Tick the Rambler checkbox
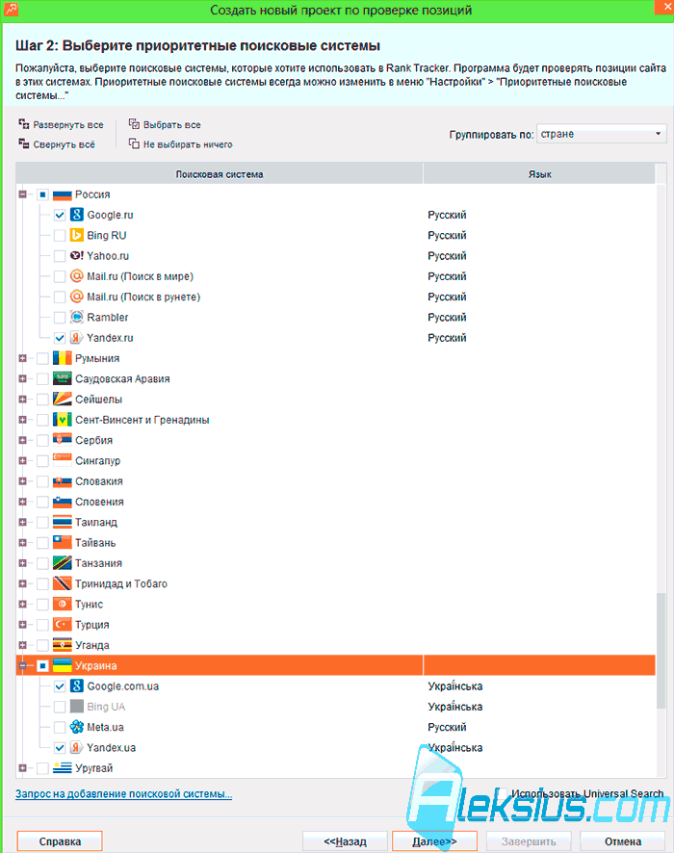Image resolution: width=674 pixels, height=853 pixels. [x=60, y=318]
